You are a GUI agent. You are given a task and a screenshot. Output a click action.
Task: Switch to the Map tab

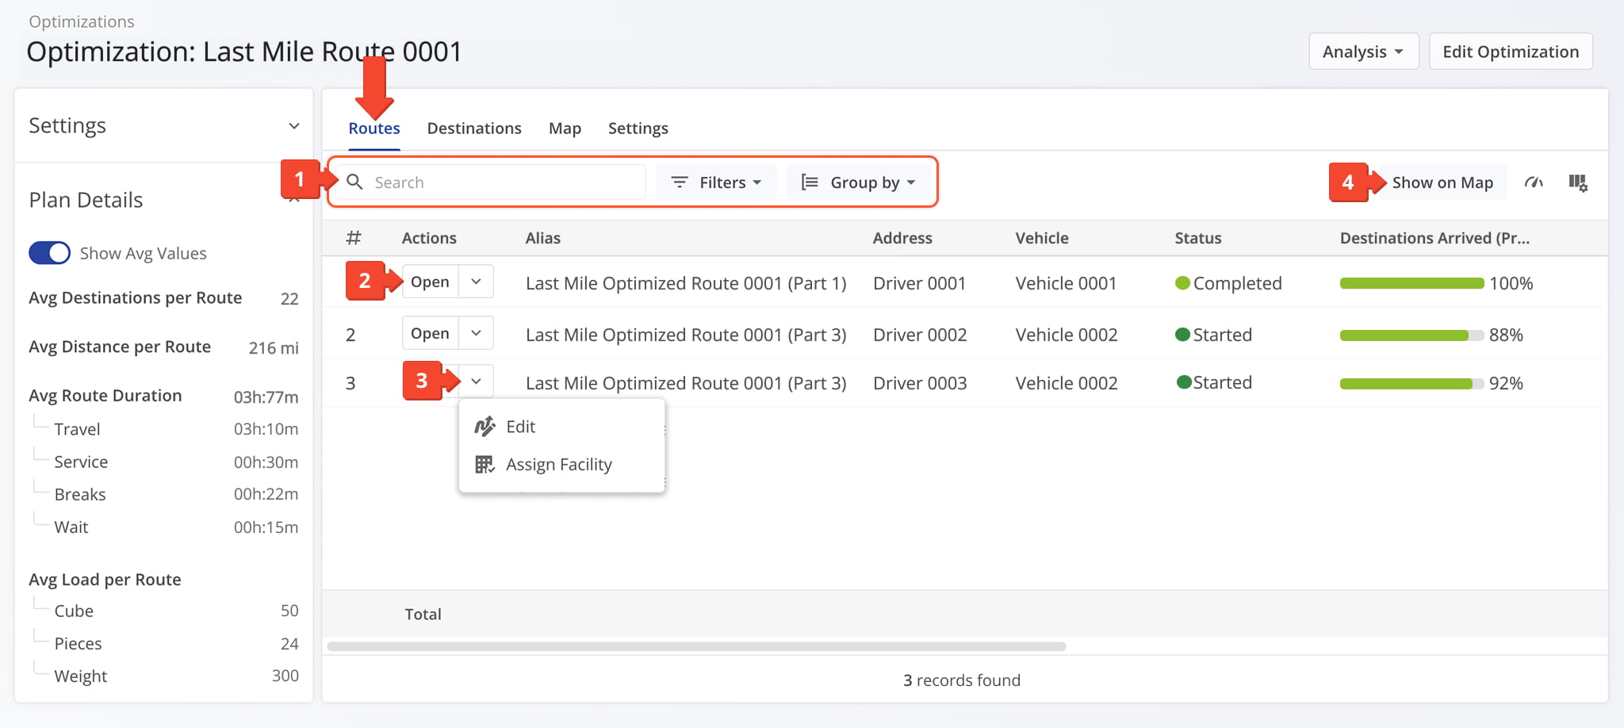coord(565,128)
